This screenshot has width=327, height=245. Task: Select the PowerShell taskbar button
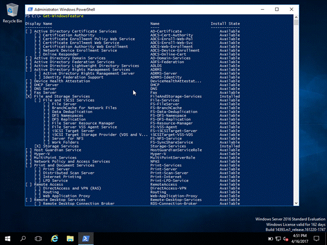[86, 239]
